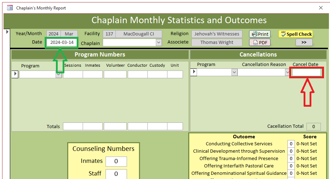Export report with the PDF button
330x179 pixels.
[260, 42]
